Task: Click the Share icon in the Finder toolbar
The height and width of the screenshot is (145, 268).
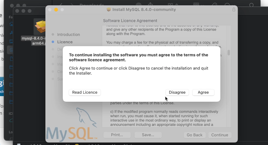Action: point(150,5)
